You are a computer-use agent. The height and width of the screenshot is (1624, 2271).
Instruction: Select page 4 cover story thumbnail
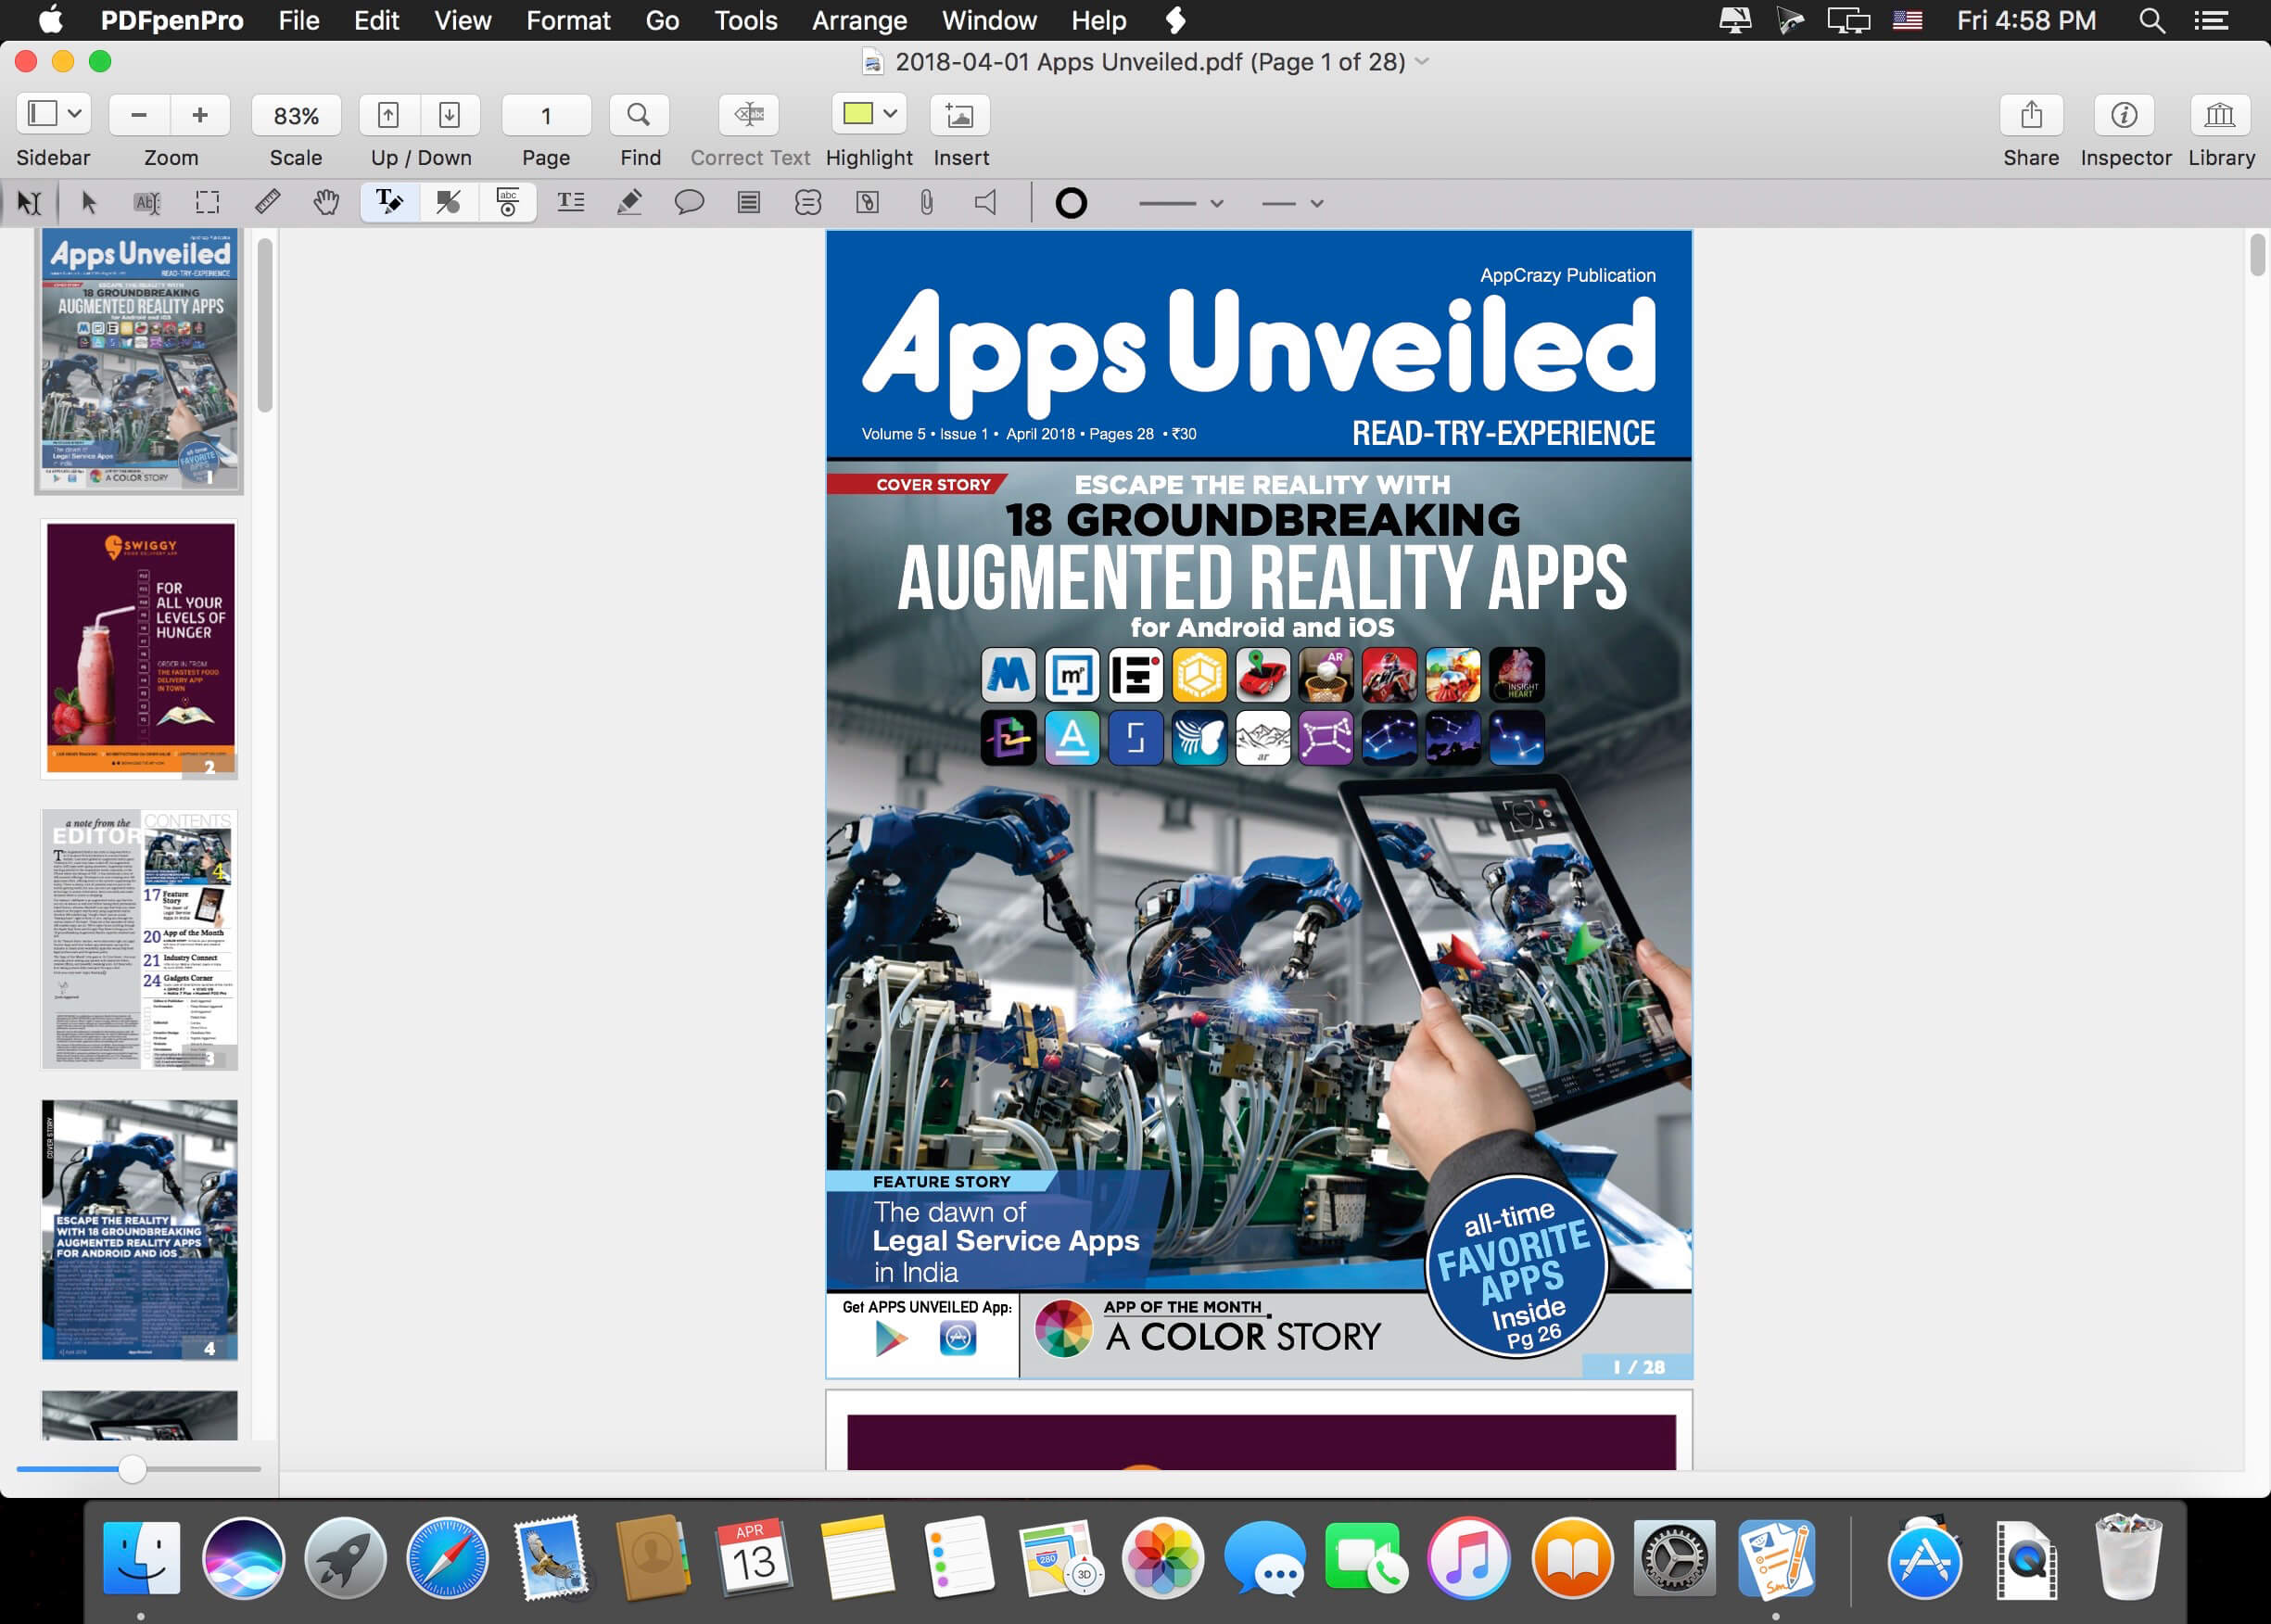point(139,1230)
